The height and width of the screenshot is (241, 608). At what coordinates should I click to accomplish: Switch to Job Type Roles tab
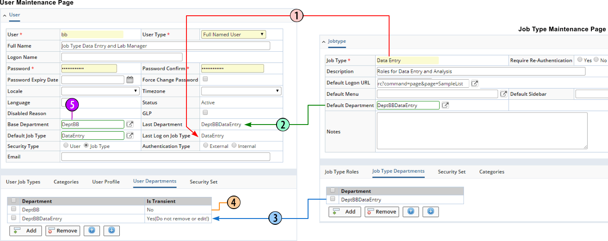[x=342, y=172]
